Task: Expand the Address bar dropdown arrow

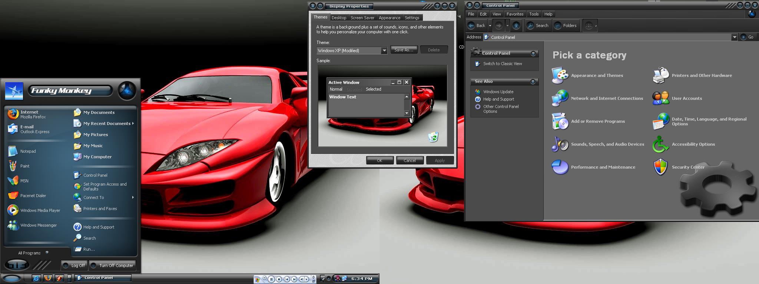Action: [x=734, y=37]
